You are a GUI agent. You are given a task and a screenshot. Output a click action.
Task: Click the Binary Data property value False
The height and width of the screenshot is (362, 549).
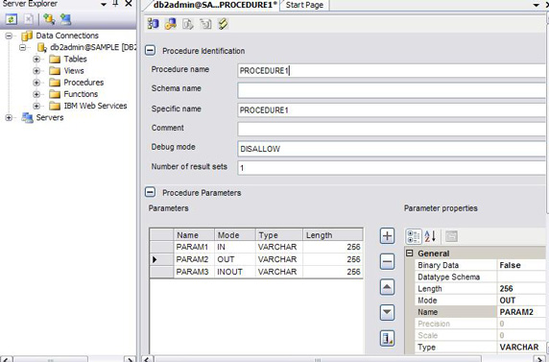(521, 265)
